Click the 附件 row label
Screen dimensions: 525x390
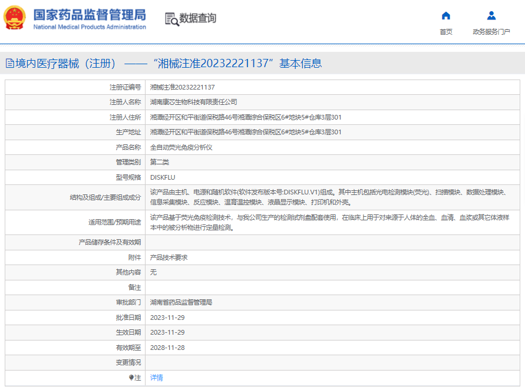[134, 257]
